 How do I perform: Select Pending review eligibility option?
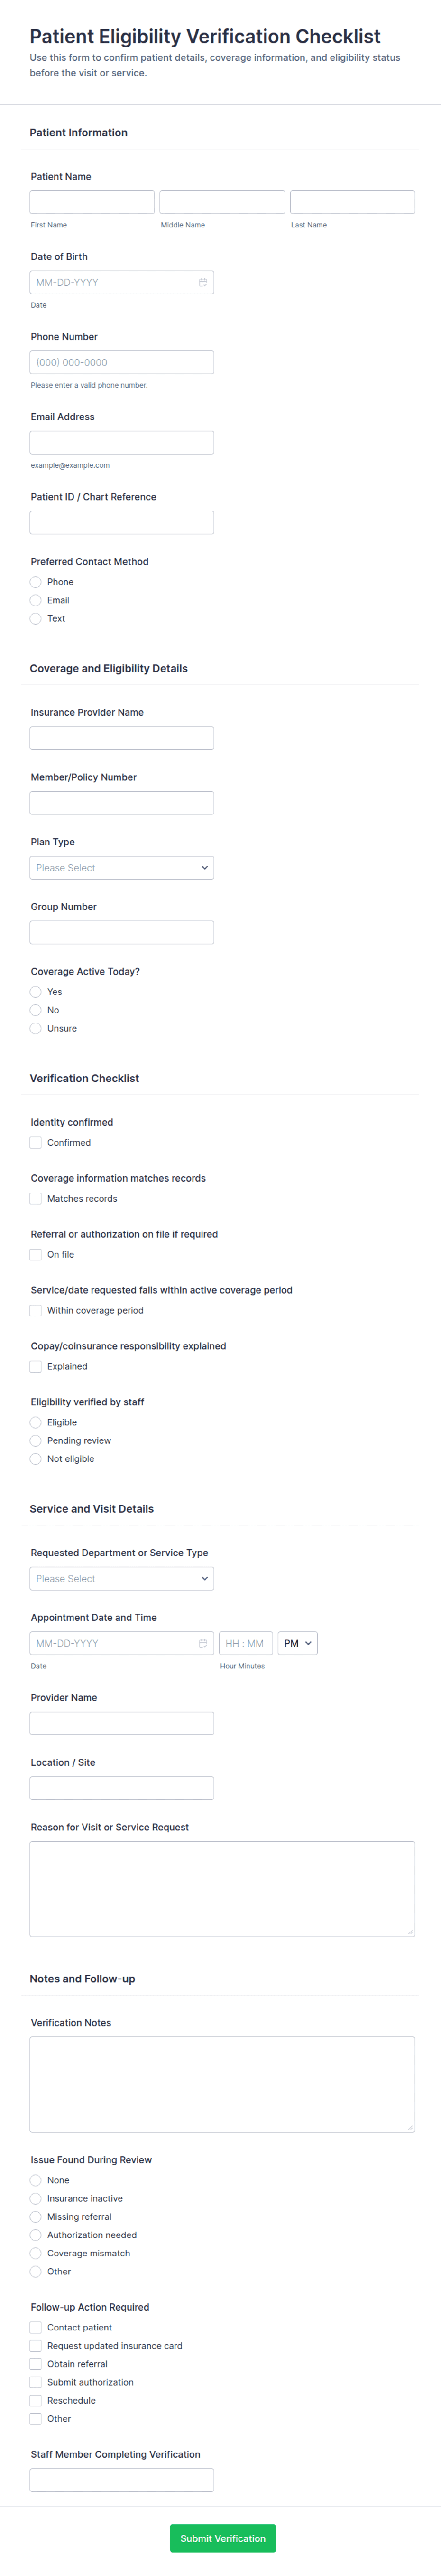pos(36,1440)
